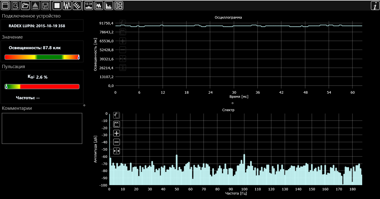Click the pencil selection tool on oscillogram
This screenshot has width=380, height=199.
click(x=123, y=23)
